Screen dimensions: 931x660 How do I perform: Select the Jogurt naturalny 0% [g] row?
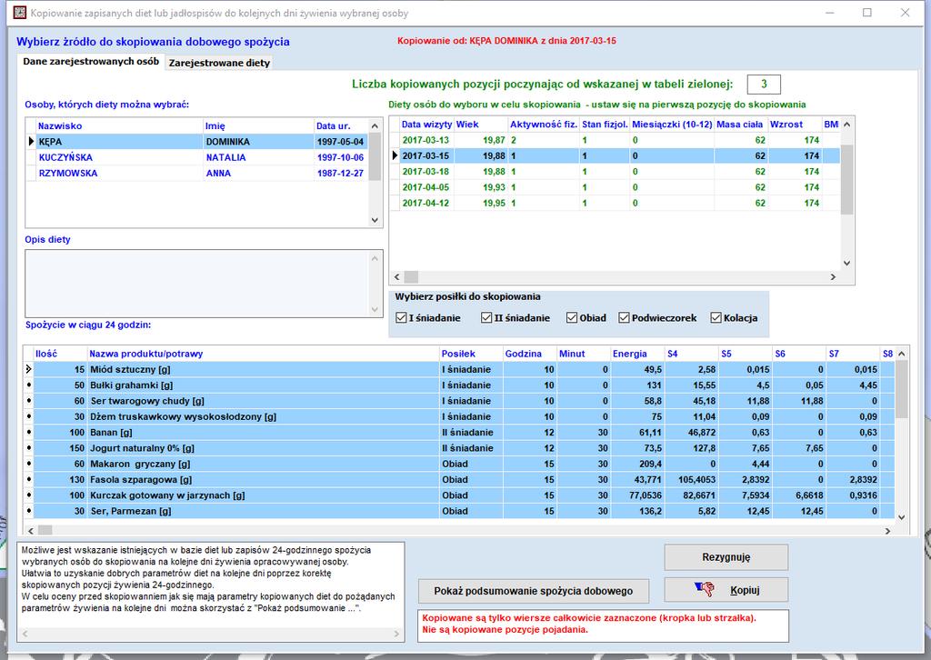[459, 448]
